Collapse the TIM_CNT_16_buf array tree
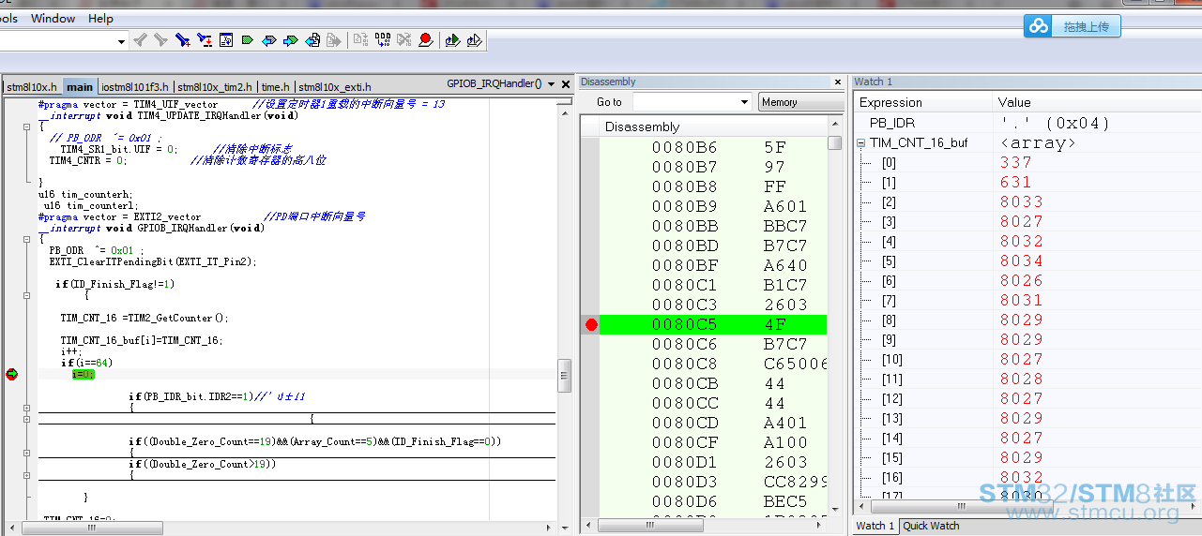Image resolution: width=1202 pixels, height=536 pixels. (861, 143)
